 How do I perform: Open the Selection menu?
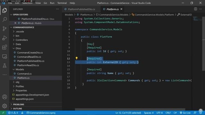27,3
